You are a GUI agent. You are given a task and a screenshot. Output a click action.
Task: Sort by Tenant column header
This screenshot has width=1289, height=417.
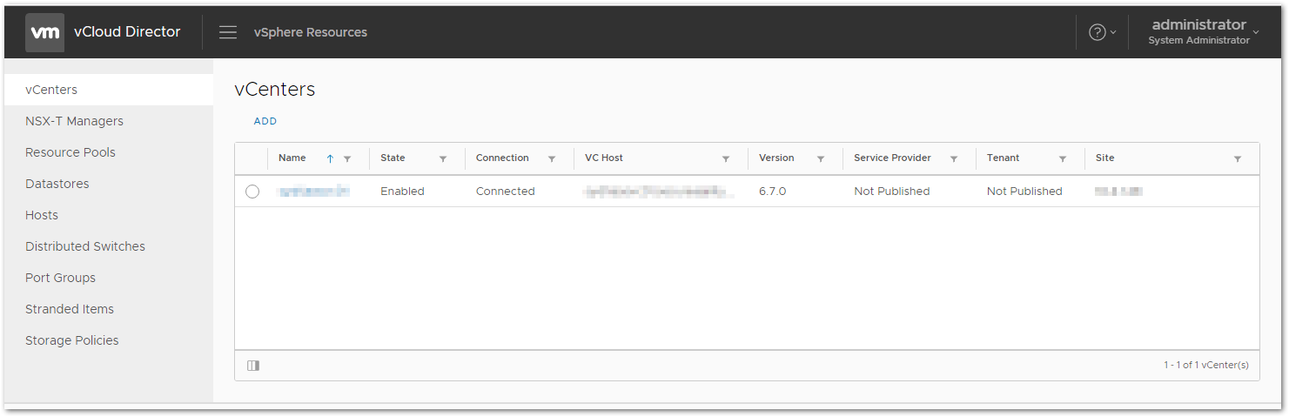pos(1003,158)
